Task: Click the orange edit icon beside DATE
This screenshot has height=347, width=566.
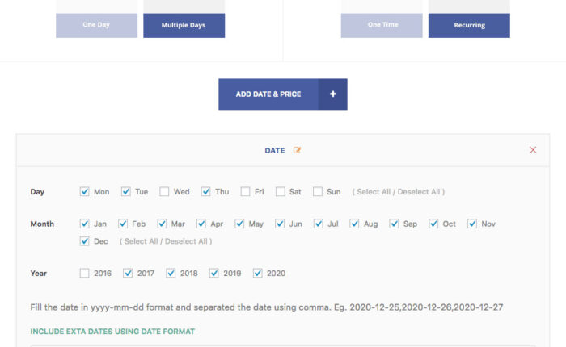Action: [x=298, y=150]
